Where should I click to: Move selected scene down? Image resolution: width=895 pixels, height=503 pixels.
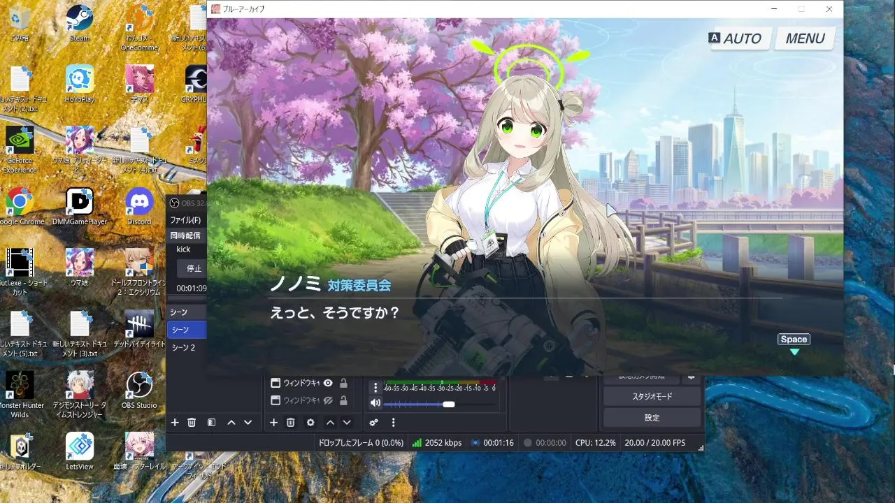(248, 423)
